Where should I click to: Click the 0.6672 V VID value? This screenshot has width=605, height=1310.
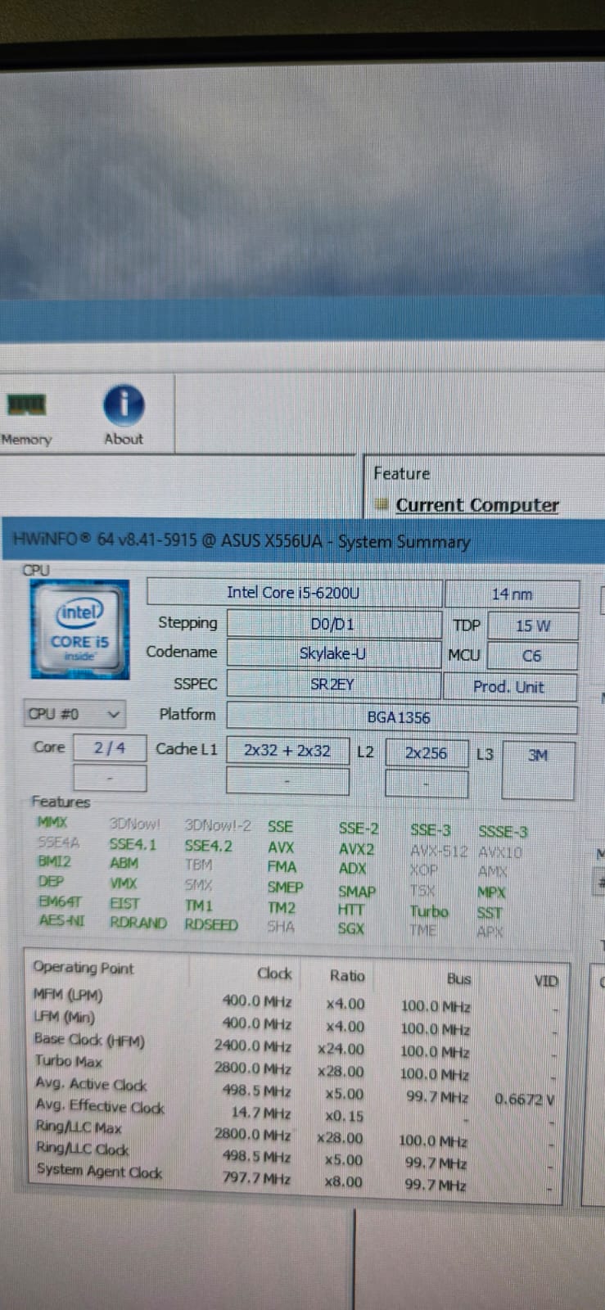(525, 1099)
